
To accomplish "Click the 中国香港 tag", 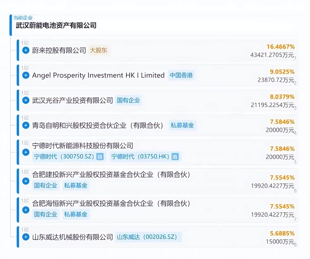I will 181,75.
